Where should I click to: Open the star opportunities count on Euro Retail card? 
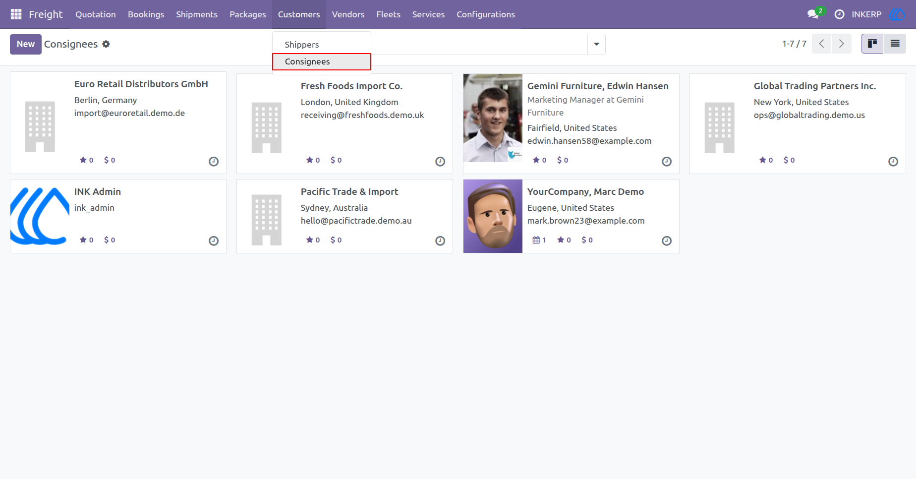pyautogui.click(x=87, y=160)
